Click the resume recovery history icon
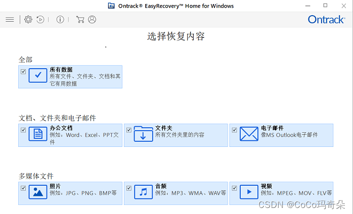 tap(40, 20)
